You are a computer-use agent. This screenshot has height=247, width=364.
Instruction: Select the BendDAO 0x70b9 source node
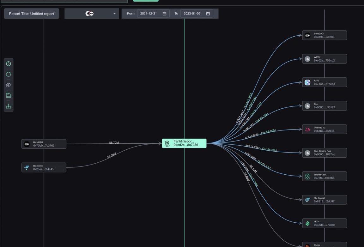coord(44,144)
